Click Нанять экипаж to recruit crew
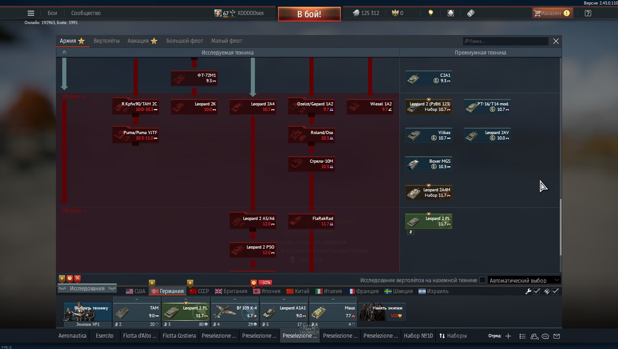Viewport: 618px width, 349px height. coord(382,312)
